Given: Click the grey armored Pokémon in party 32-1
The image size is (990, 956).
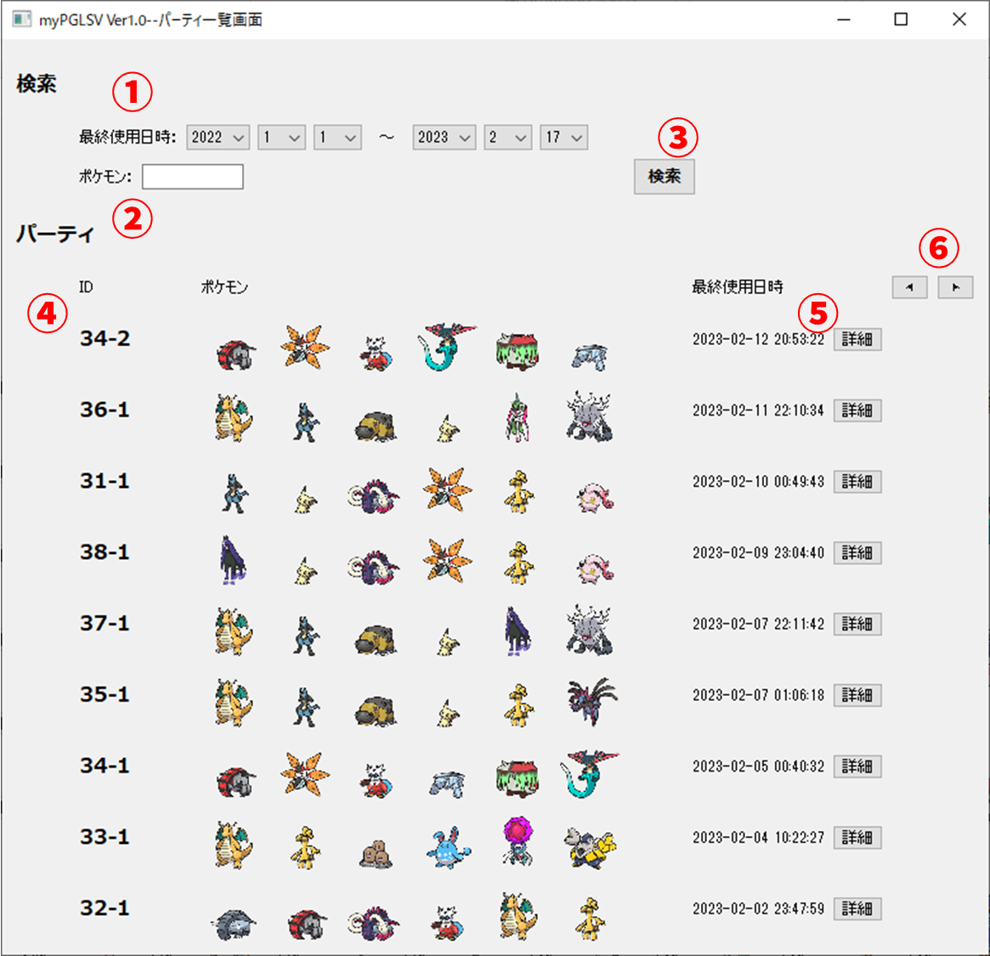Looking at the screenshot, I should point(234,925).
